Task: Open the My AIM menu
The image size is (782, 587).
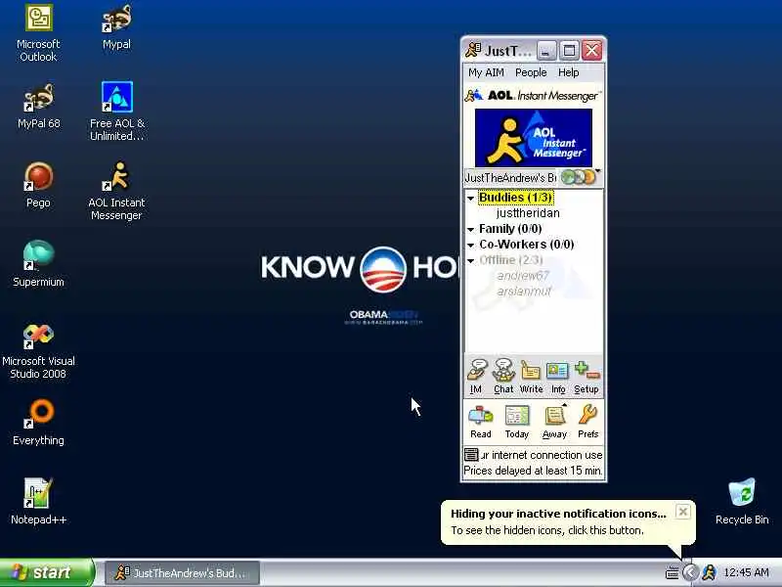Action: point(486,72)
